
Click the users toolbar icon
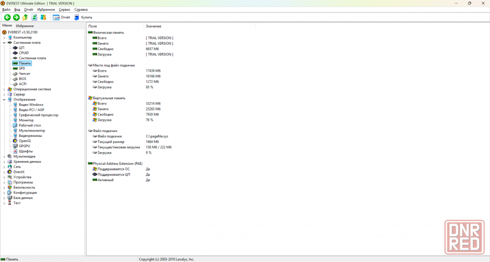click(43, 18)
